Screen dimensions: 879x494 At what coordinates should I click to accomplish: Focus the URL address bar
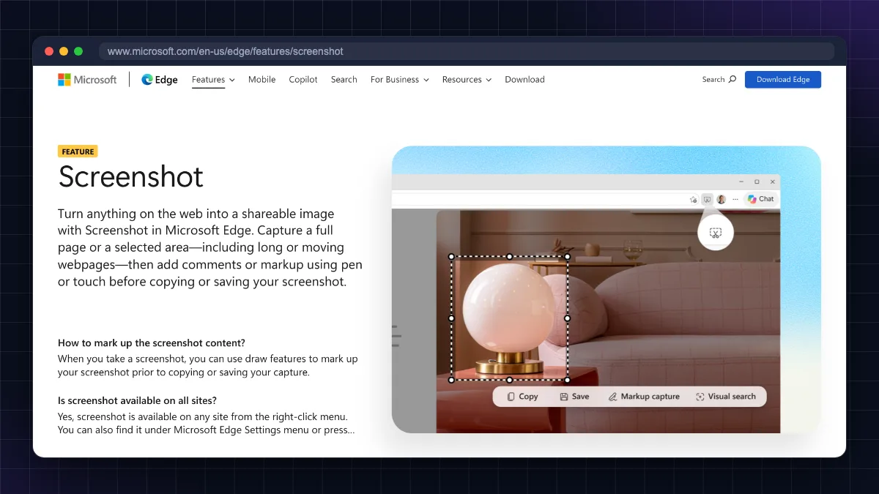pos(466,51)
